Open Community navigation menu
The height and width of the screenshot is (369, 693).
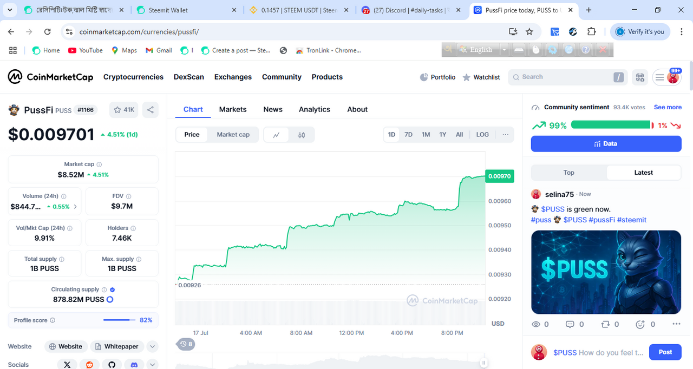point(282,77)
